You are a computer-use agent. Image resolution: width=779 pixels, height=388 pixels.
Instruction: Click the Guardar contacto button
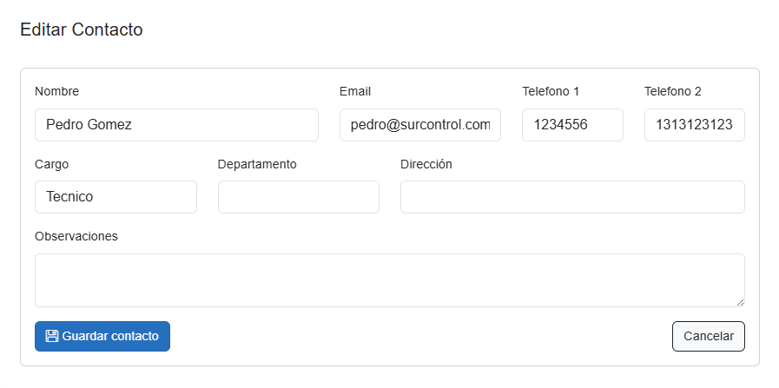pyautogui.click(x=102, y=336)
